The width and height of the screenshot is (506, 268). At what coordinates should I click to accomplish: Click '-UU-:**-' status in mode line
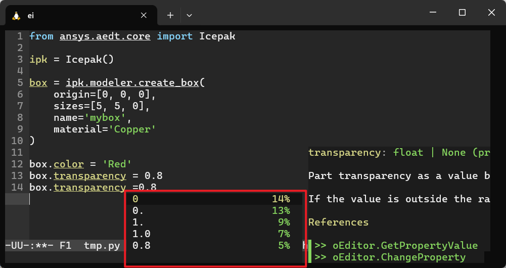coord(29,245)
